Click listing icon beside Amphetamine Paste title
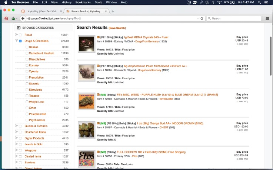Screen dimensions: 273x170 pyautogui.click(x=99, y=66)
